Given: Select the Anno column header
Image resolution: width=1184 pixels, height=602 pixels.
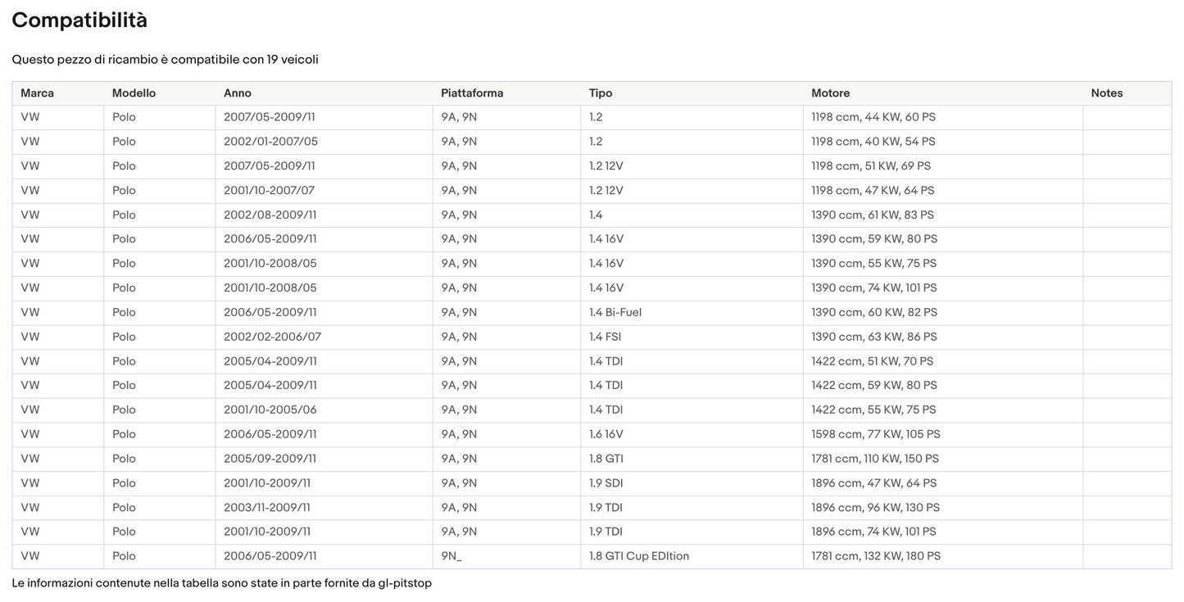Looking at the screenshot, I should [238, 93].
